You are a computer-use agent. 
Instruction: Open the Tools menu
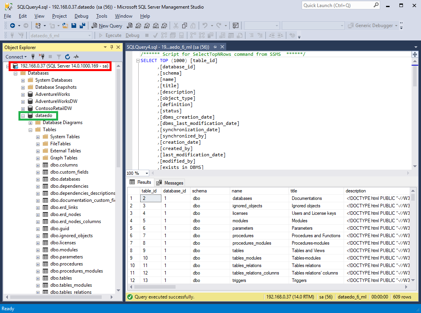coord(101,16)
